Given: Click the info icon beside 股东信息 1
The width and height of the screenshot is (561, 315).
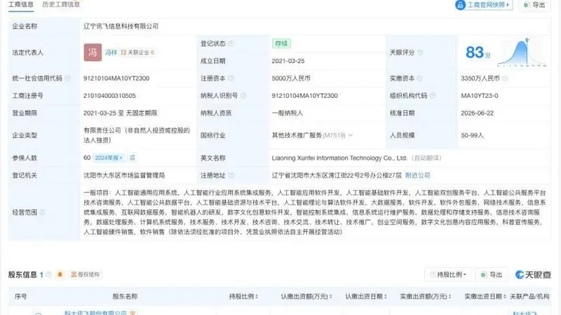Looking at the screenshot, I should tap(48, 274).
